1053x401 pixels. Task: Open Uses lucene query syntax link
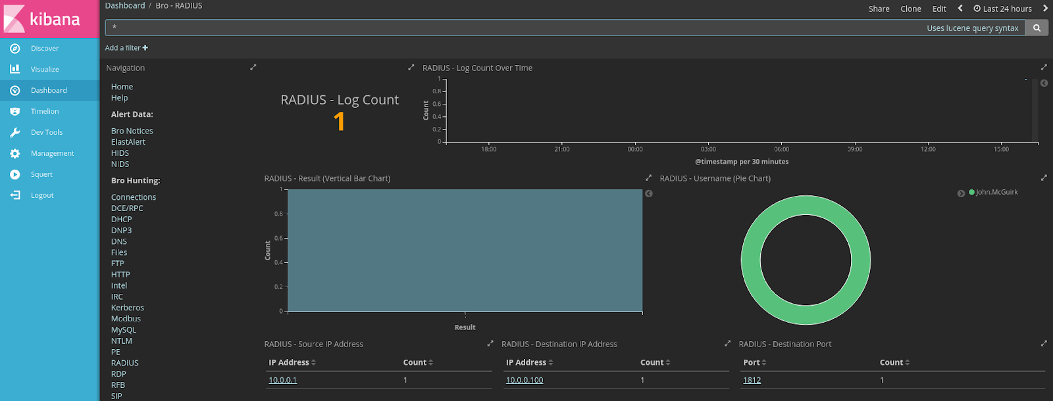pyautogui.click(x=973, y=28)
